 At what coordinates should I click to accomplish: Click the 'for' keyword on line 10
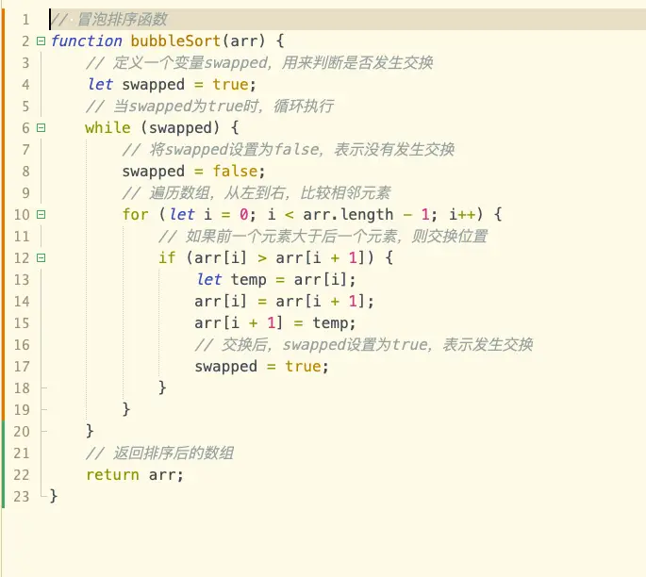pyautogui.click(x=136, y=215)
